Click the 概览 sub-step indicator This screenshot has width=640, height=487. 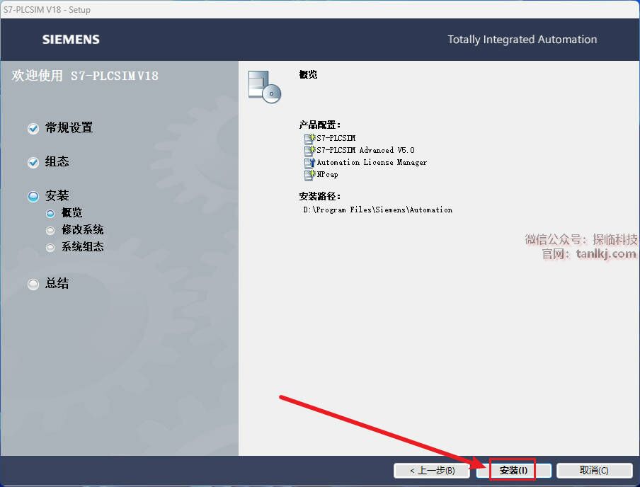[50, 214]
